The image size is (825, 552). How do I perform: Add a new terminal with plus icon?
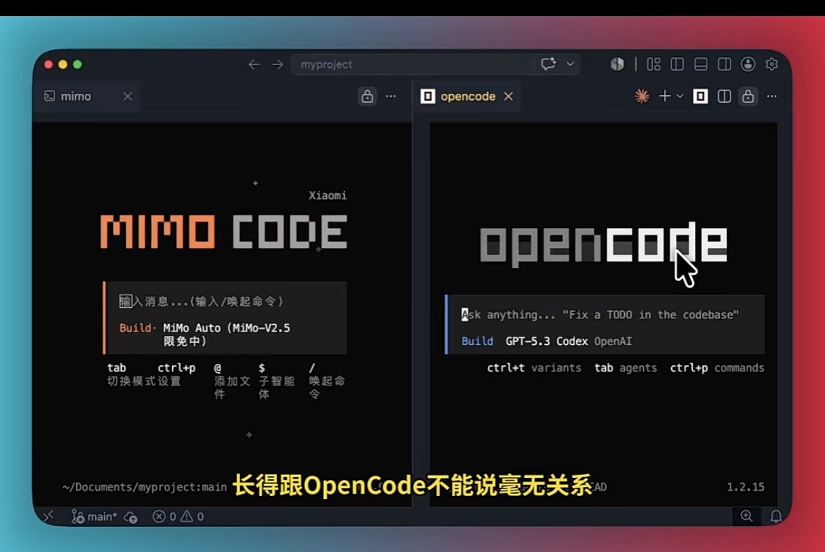pyautogui.click(x=665, y=96)
